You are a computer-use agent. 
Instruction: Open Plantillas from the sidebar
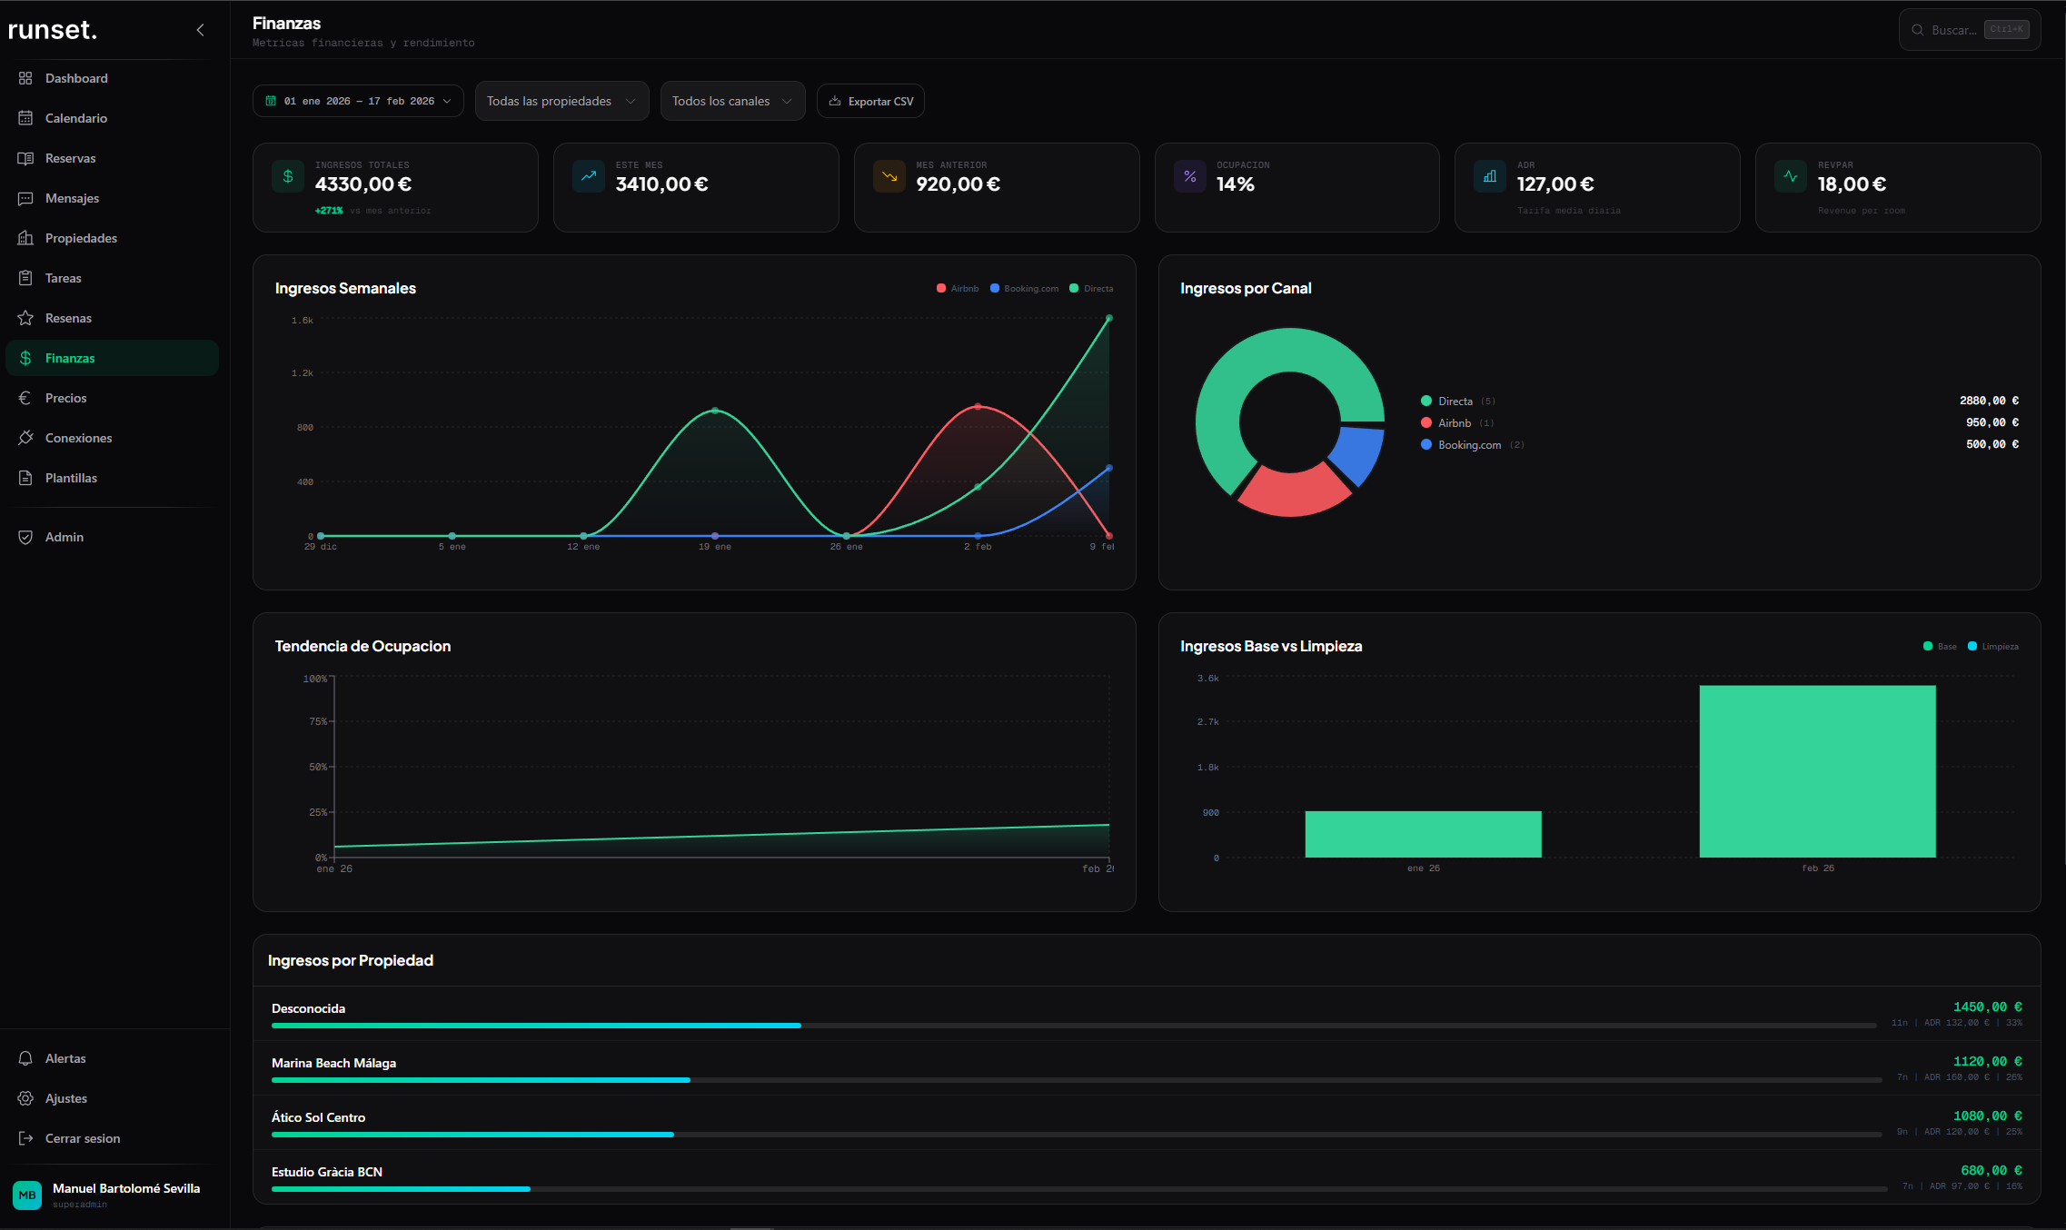pyautogui.click(x=72, y=478)
